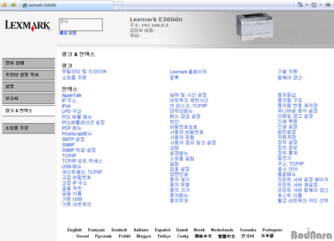
Task: Expand the Home button dropdown arrow
Action: click(x=307, y=5)
